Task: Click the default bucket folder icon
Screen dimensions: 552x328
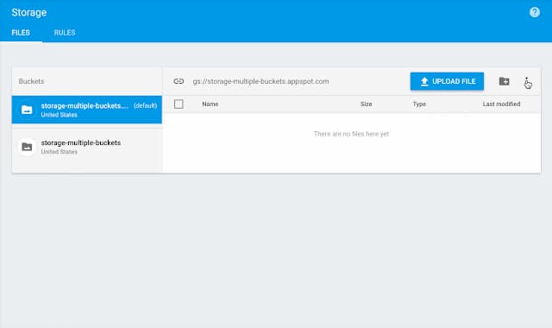Action: click(27, 110)
